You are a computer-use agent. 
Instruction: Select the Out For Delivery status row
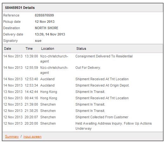point(83,70)
